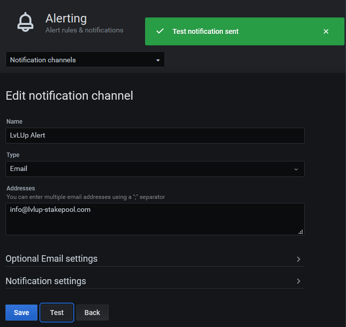
Task: Click the chevron in the Type selector
Action: pos(296,169)
